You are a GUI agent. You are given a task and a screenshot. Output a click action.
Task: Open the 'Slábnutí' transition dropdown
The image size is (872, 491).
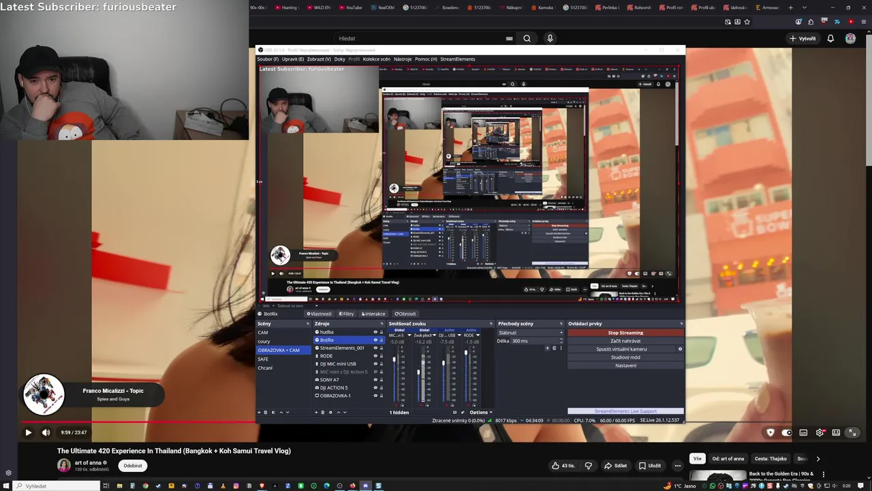[x=530, y=333]
